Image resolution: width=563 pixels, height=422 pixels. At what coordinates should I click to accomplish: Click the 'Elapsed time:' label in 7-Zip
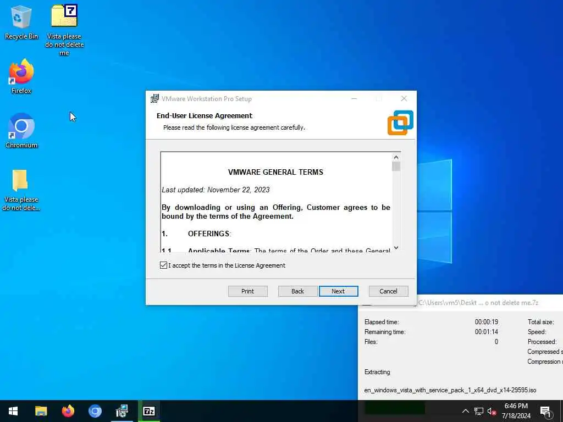382,322
